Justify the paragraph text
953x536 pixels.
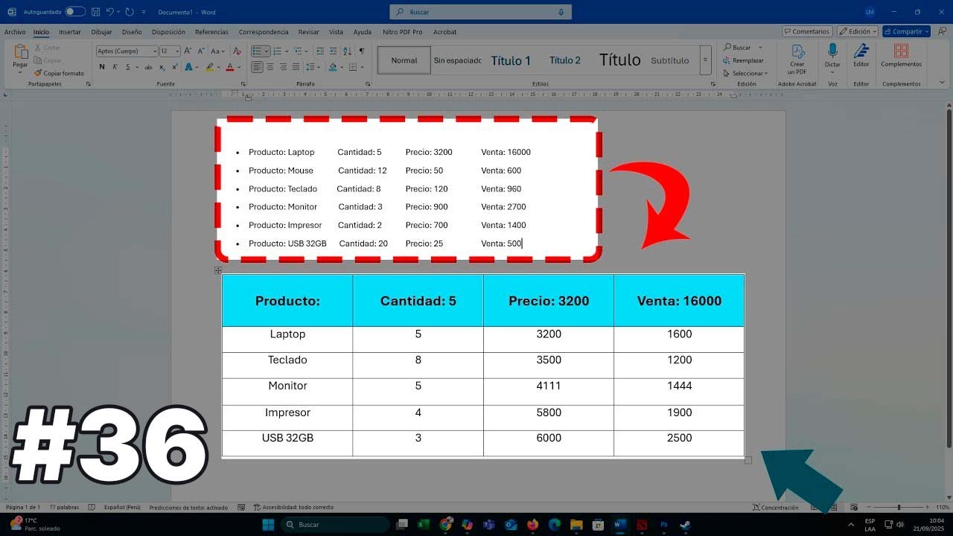(295, 67)
